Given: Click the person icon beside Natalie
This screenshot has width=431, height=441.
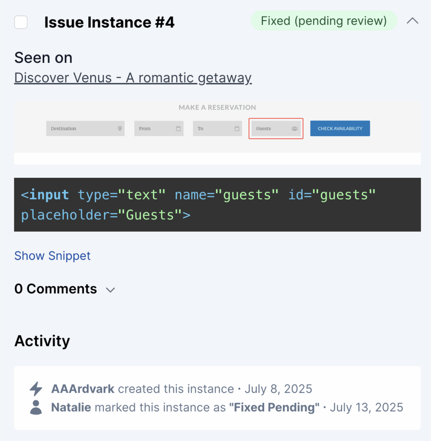Looking at the screenshot, I should [36, 407].
